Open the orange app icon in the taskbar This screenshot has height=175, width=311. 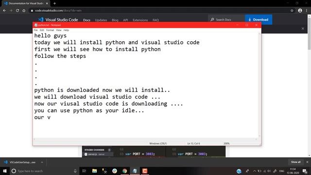click(145, 171)
